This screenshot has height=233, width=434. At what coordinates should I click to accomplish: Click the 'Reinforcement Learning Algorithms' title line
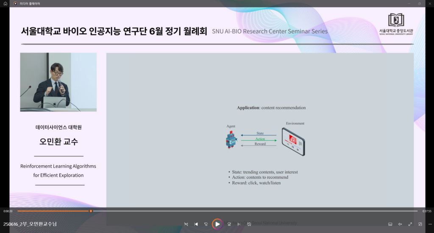click(58, 166)
